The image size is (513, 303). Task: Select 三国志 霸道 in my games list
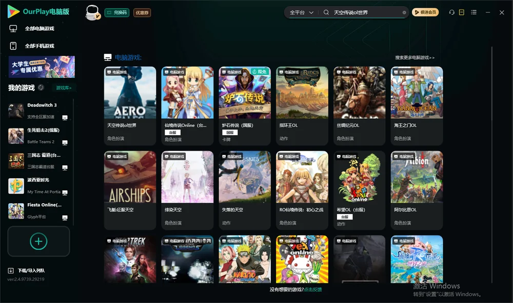(38, 161)
